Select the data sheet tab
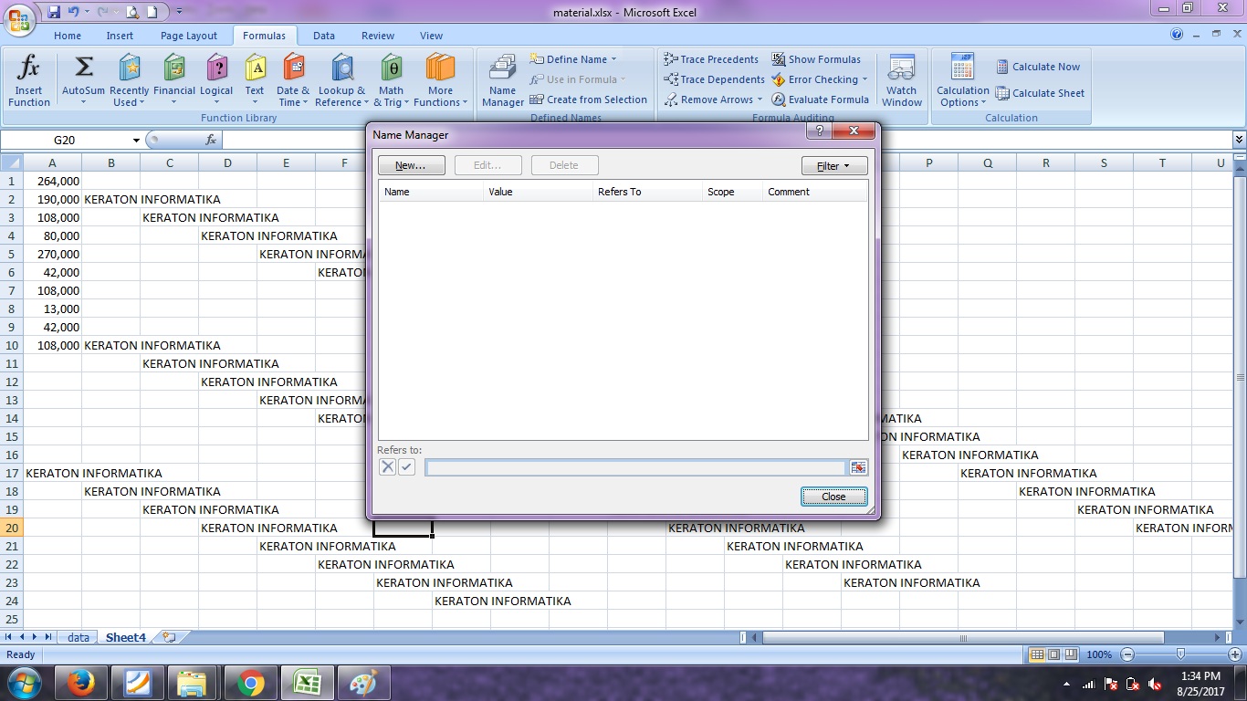 tap(79, 637)
